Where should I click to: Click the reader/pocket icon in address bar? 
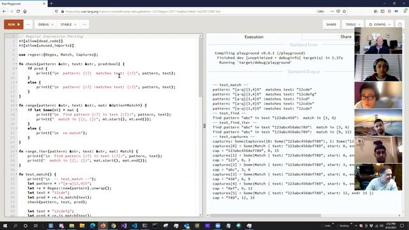point(338,11)
